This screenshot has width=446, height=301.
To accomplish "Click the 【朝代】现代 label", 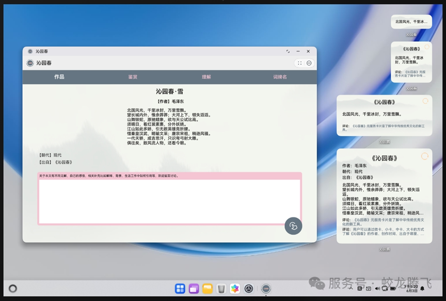I will [50, 155].
